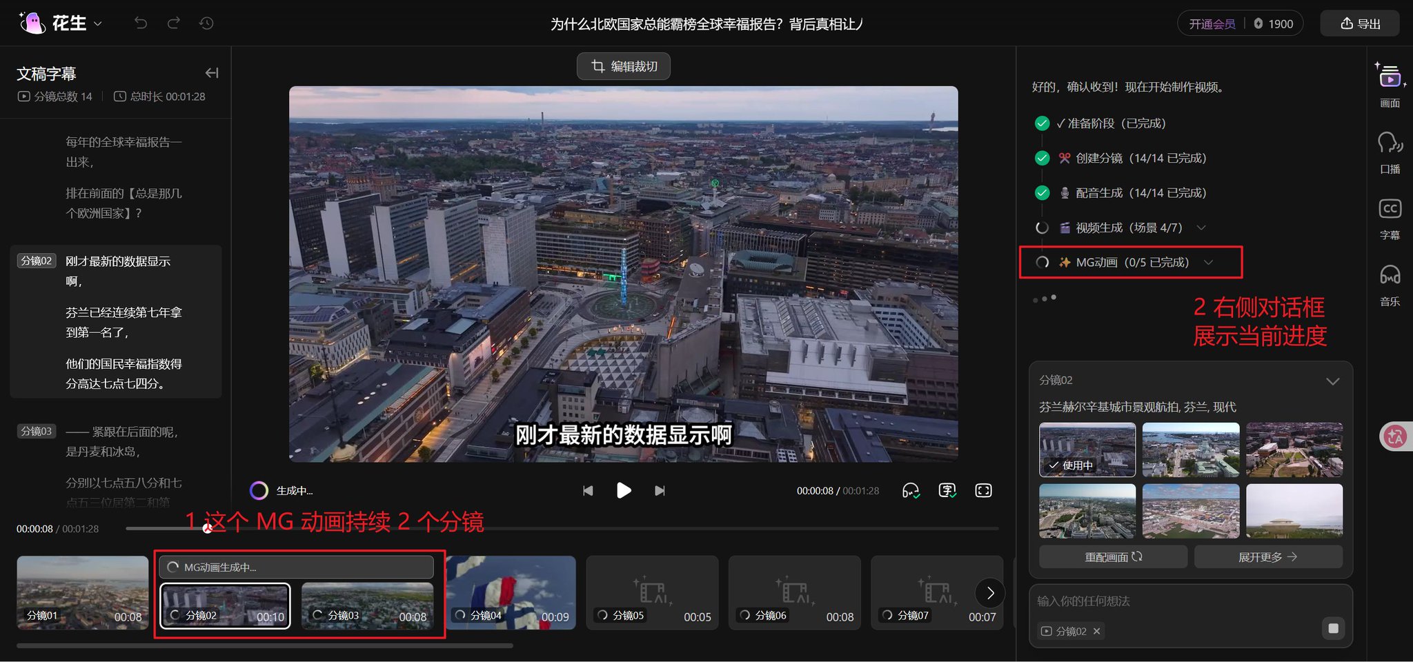This screenshot has width=1413, height=662.
Task: Select the 分镜06 placeholder in the timeline
Action: (x=795, y=593)
